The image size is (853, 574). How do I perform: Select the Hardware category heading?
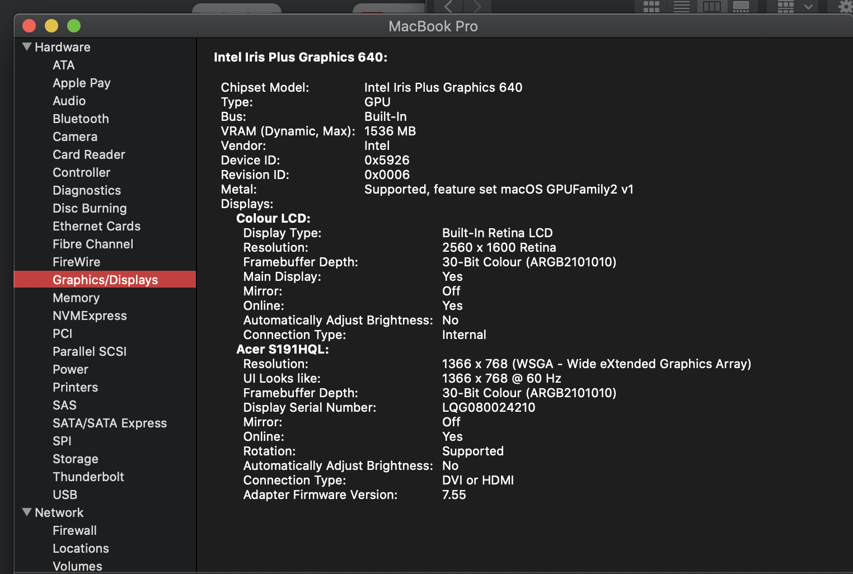tap(63, 47)
